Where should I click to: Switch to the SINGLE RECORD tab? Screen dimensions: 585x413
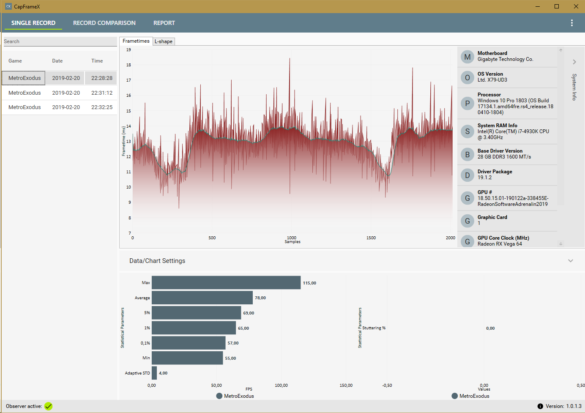(33, 23)
